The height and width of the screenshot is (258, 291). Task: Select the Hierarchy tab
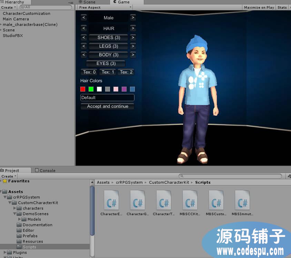(16, 2)
